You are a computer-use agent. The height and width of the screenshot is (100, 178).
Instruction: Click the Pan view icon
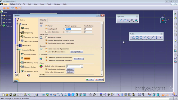coord(51,95)
